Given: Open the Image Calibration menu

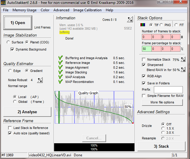Looking at the screenshot, I should point(88,10).
